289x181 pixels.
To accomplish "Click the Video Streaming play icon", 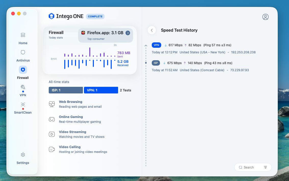I will tap(52, 134).
